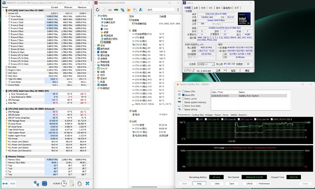Switch to Clocks tab in stability test
Viewport: 315px width, 189px height.
[x=225, y=115]
